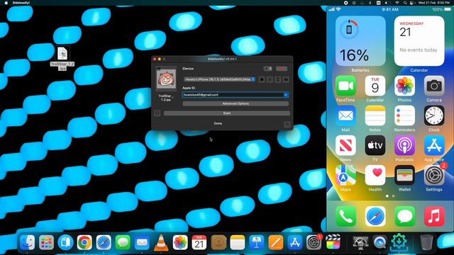Open Safari in the iPhone dock
The height and width of the screenshot is (255, 454).
point(375,216)
